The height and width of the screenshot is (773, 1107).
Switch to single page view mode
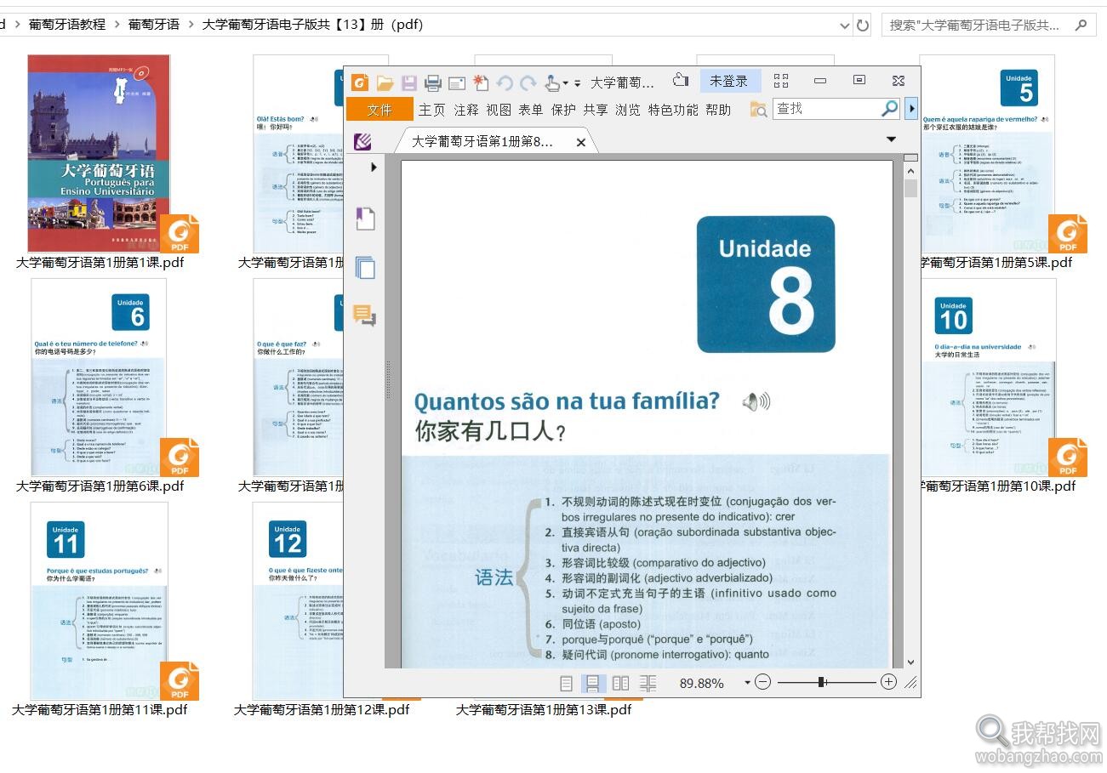566,682
